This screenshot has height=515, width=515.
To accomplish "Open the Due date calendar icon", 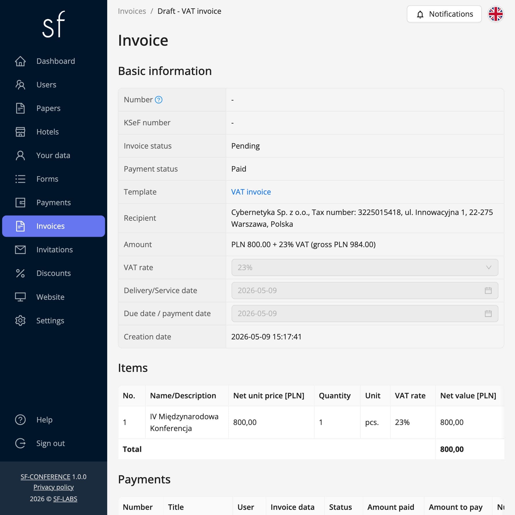I will click(488, 314).
